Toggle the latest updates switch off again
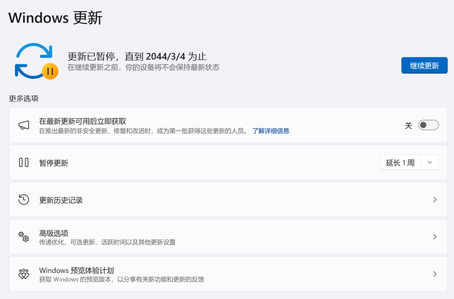The height and width of the screenshot is (299, 454). point(428,125)
